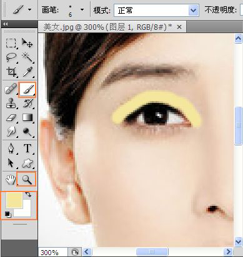Open the yellow foreground color swatch
Screen dimensions: 243x257
click(x=14, y=200)
